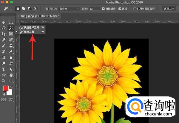Select the History Brush tool

[4, 52]
